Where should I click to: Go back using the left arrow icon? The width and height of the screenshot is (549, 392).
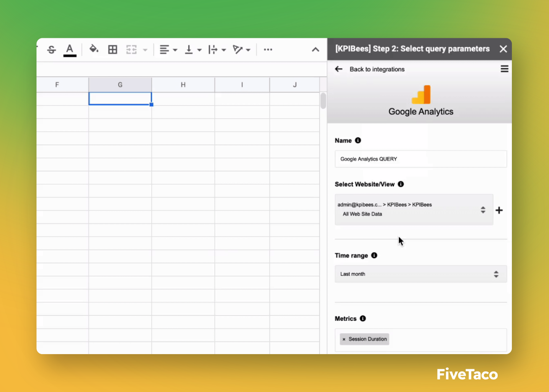[x=338, y=69]
